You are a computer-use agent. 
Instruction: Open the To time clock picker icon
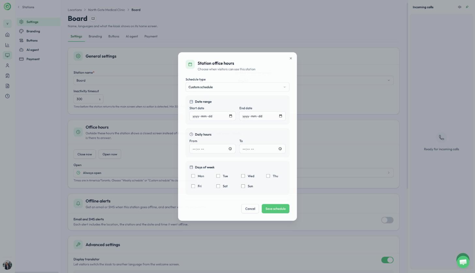click(x=280, y=149)
